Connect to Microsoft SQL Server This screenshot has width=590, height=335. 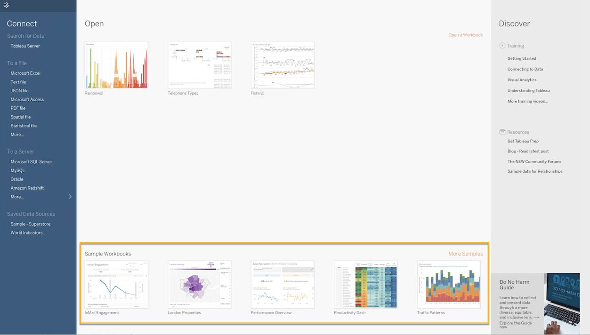click(x=32, y=162)
